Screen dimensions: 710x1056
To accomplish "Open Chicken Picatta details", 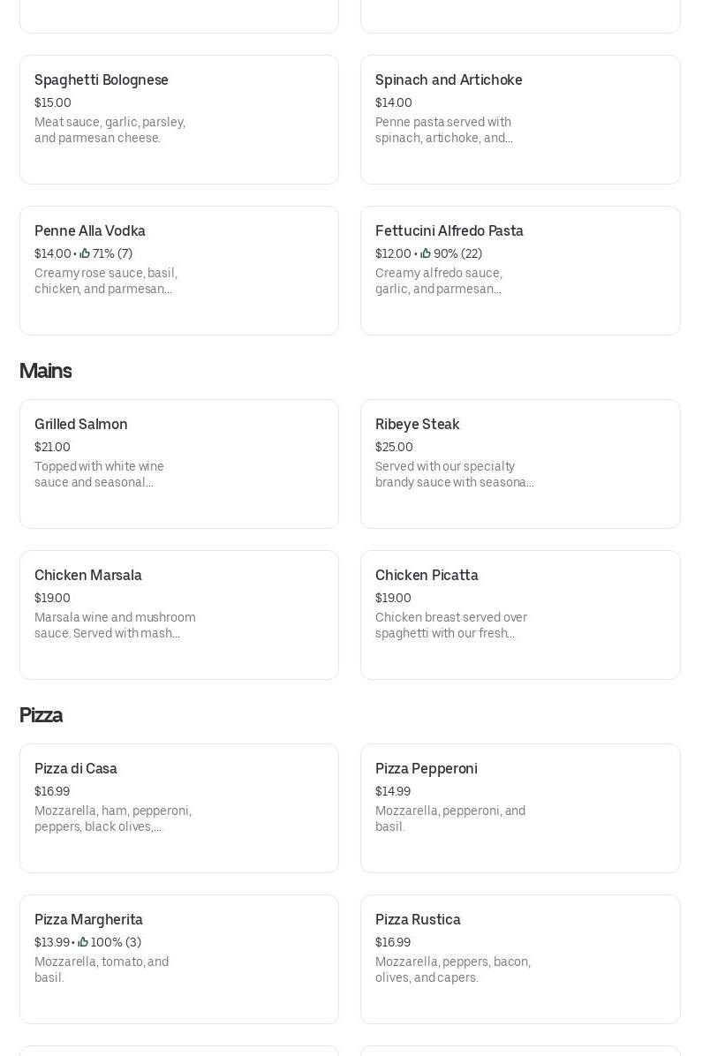I will (520, 615).
